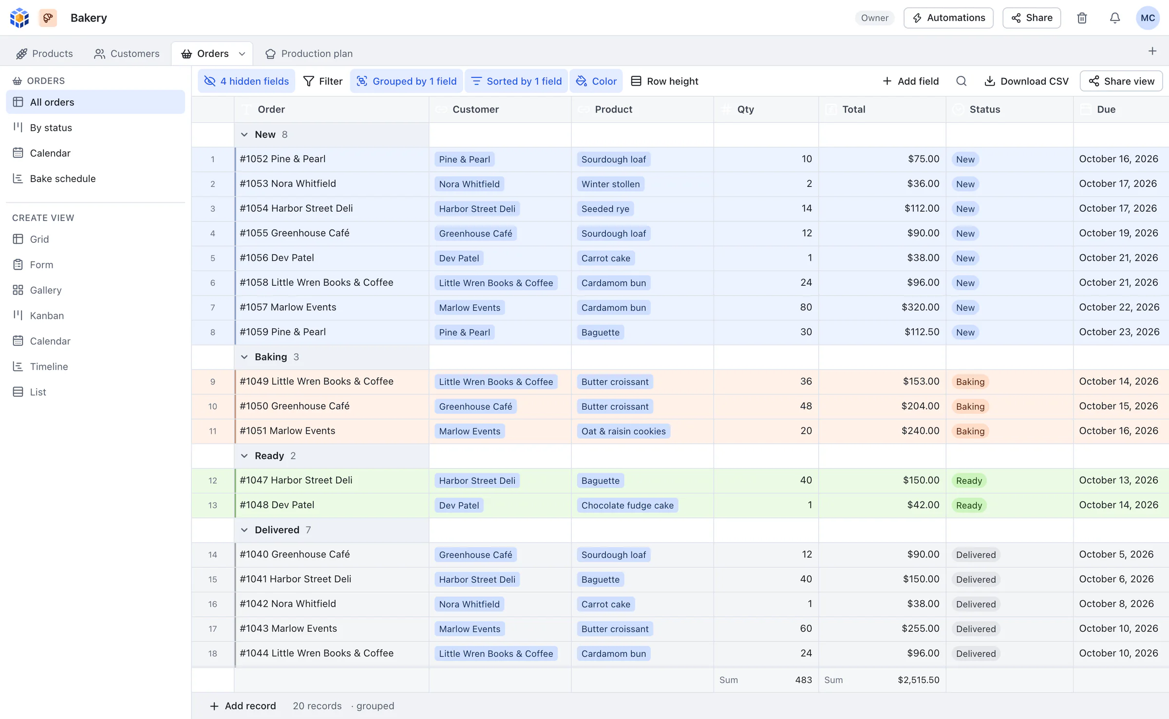Open notifications bell icon
1169x719 pixels.
pos(1114,18)
